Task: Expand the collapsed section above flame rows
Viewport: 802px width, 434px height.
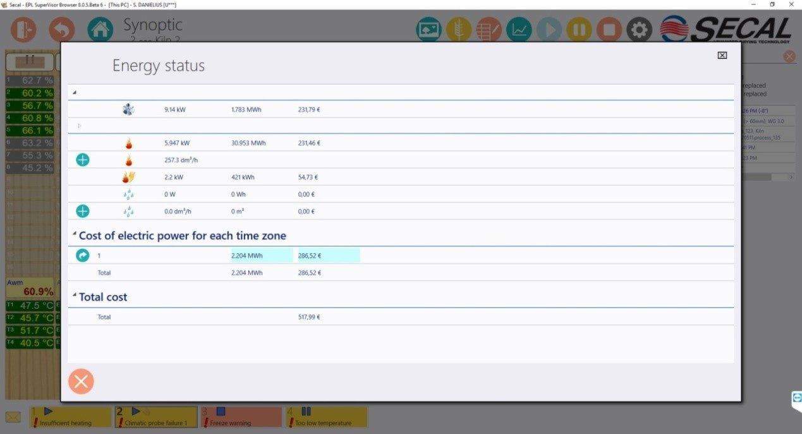Action: pyautogui.click(x=79, y=126)
